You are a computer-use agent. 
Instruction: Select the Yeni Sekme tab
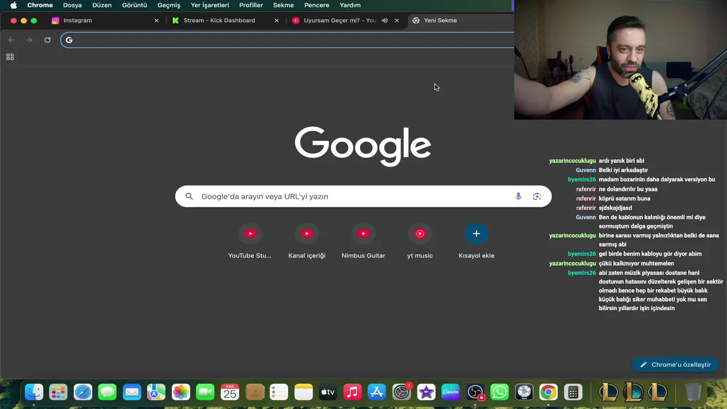click(460, 20)
